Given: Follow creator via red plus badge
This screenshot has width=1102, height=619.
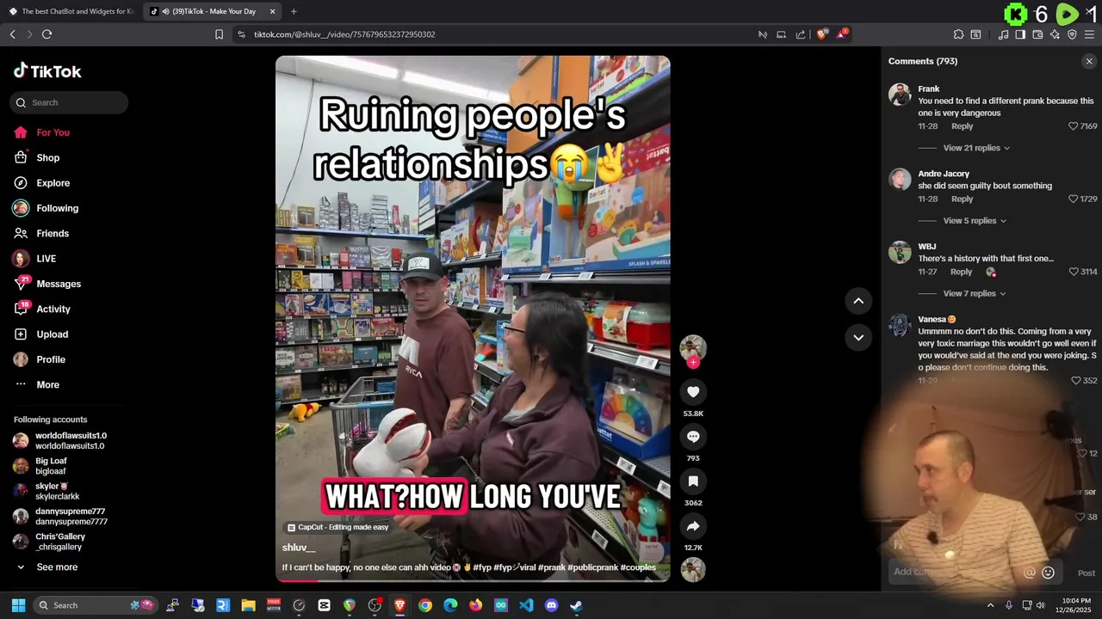Looking at the screenshot, I should point(693,363).
